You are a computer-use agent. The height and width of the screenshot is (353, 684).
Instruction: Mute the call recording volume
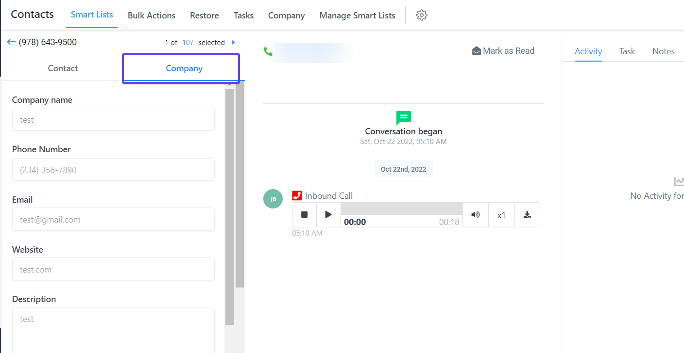coord(476,215)
